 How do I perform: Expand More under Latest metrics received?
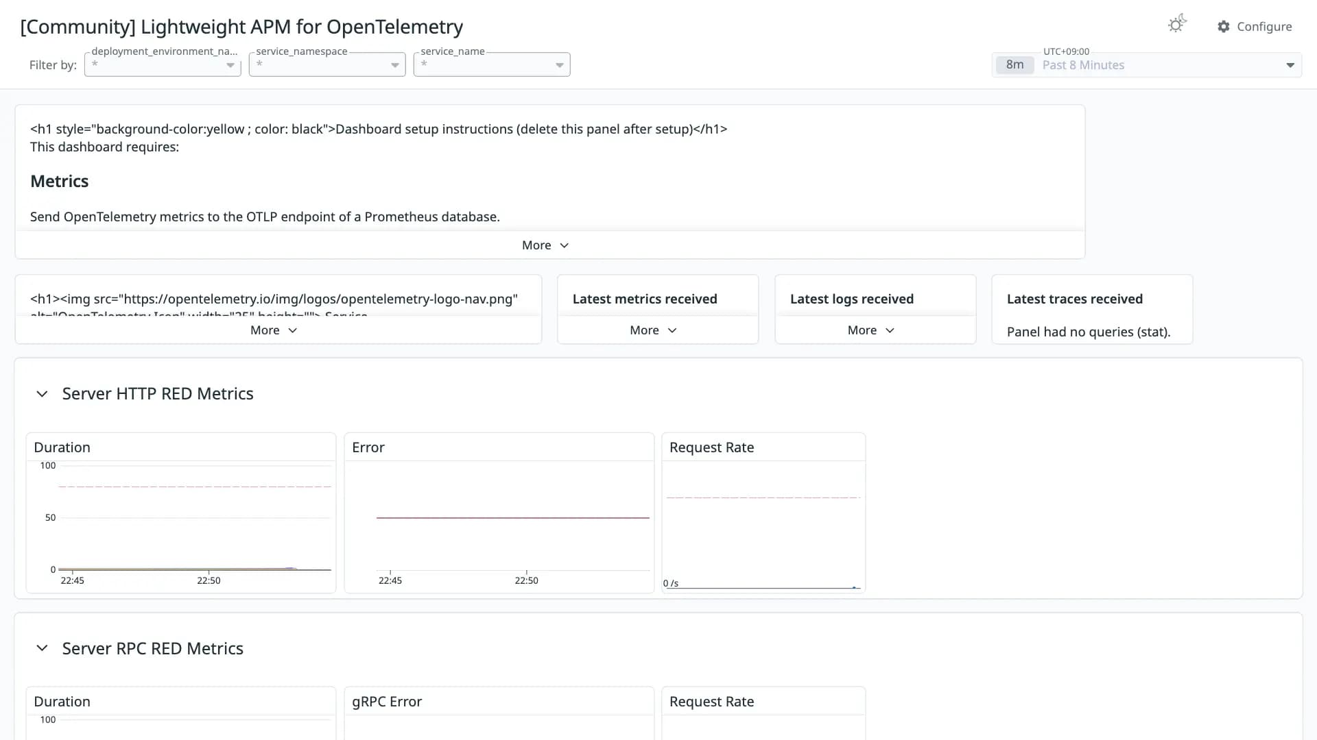(653, 330)
